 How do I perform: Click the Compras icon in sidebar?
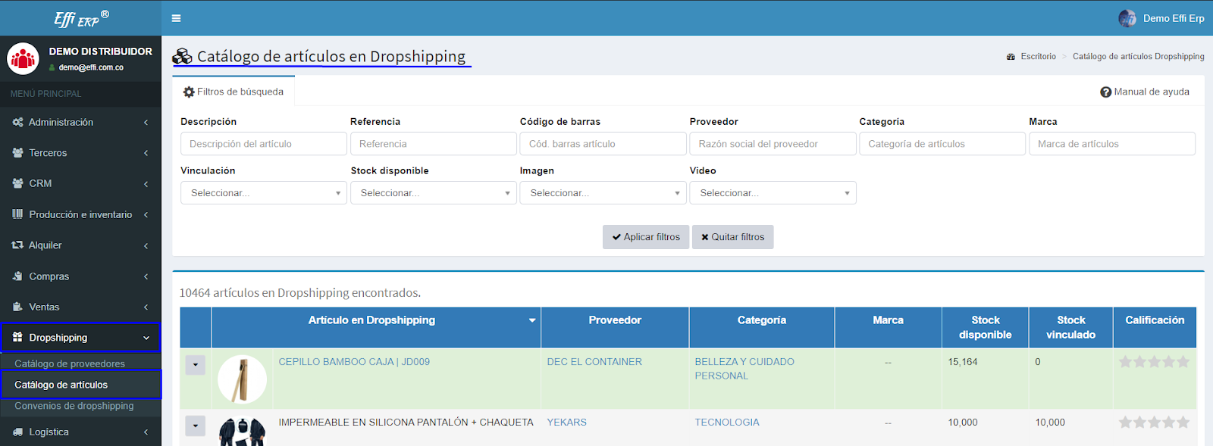click(x=17, y=276)
